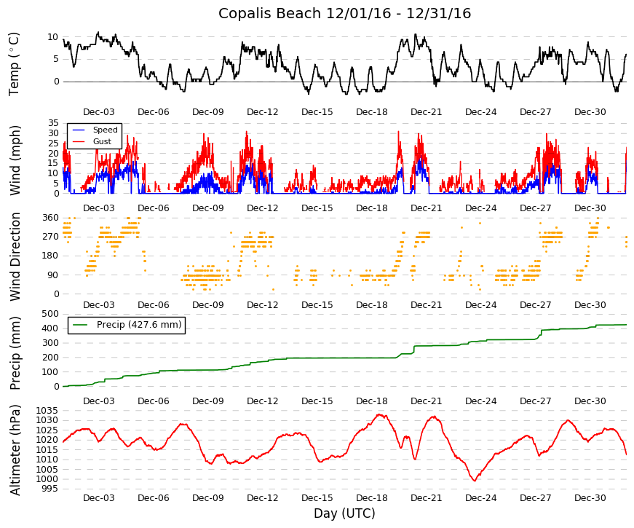Image resolution: width=634 pixels, height=528 pixels.
Task: Select the Gust legend label
Action: click(102, 141)
